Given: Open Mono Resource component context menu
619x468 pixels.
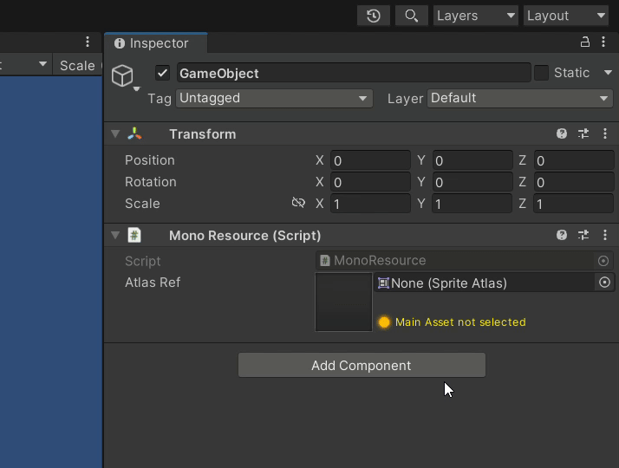Looking at the screenshot, I should 605,235.
